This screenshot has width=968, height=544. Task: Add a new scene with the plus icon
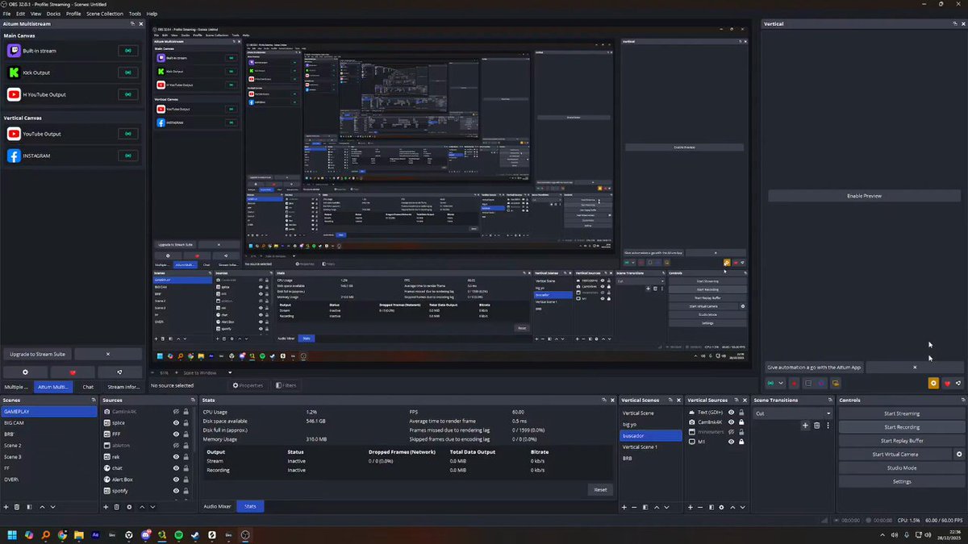click(x=6, y=507)
